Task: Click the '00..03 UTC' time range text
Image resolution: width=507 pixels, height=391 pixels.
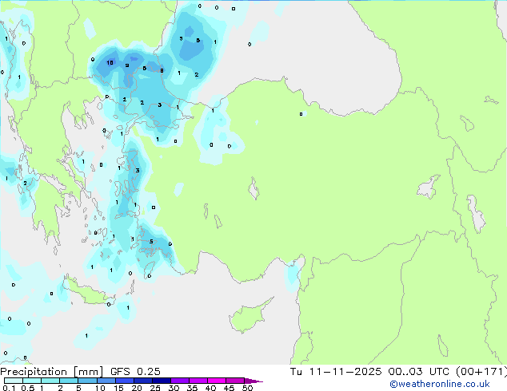Action: coord(419,372)
